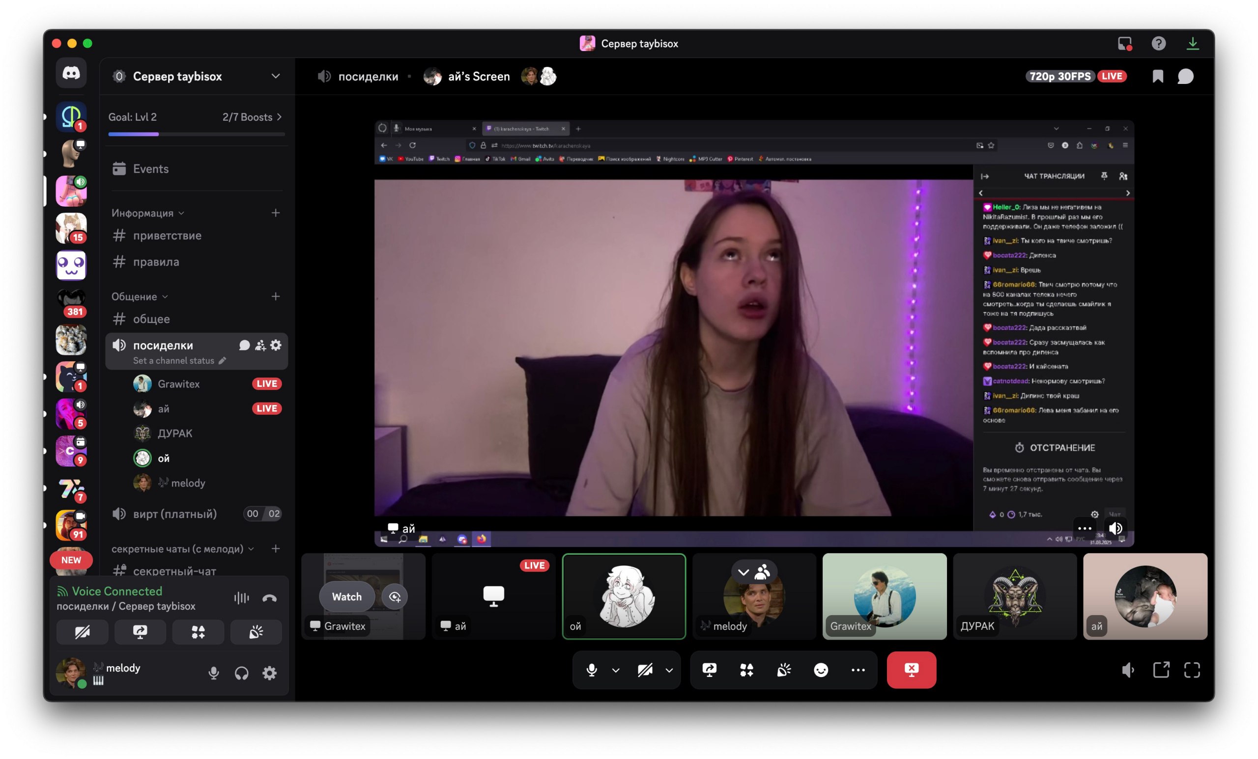
Task: Pop out the stream window
Action: pos(1161,670)
